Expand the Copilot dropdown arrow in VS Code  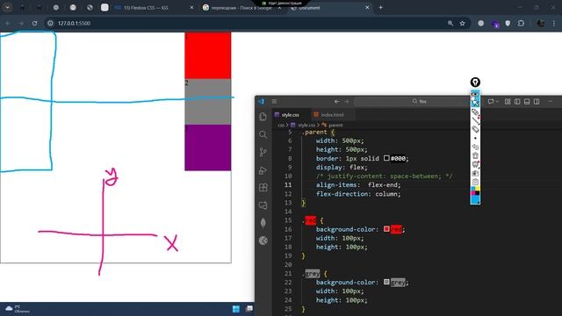[497, 102]
